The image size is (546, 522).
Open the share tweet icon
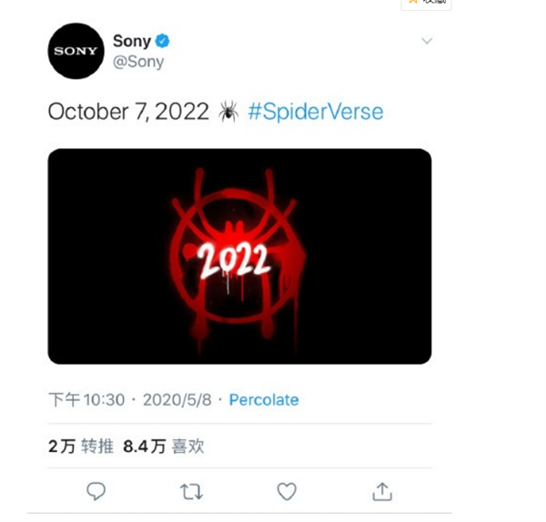coord(382,491)
